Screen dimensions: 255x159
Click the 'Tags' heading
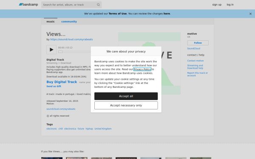(x=50, y=124)
